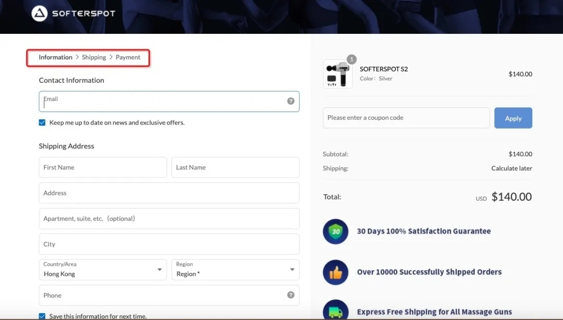Toggle the Save this information checkbox
Viewport: 563px width, 320px height.
point(42,316)
